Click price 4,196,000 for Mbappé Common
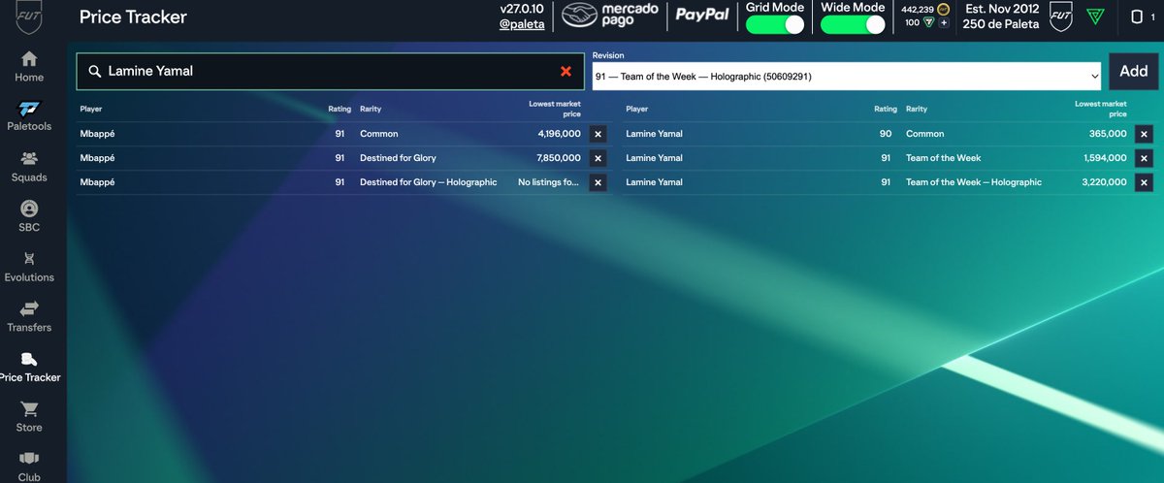The image size is (1164, 483). (558, 134)
